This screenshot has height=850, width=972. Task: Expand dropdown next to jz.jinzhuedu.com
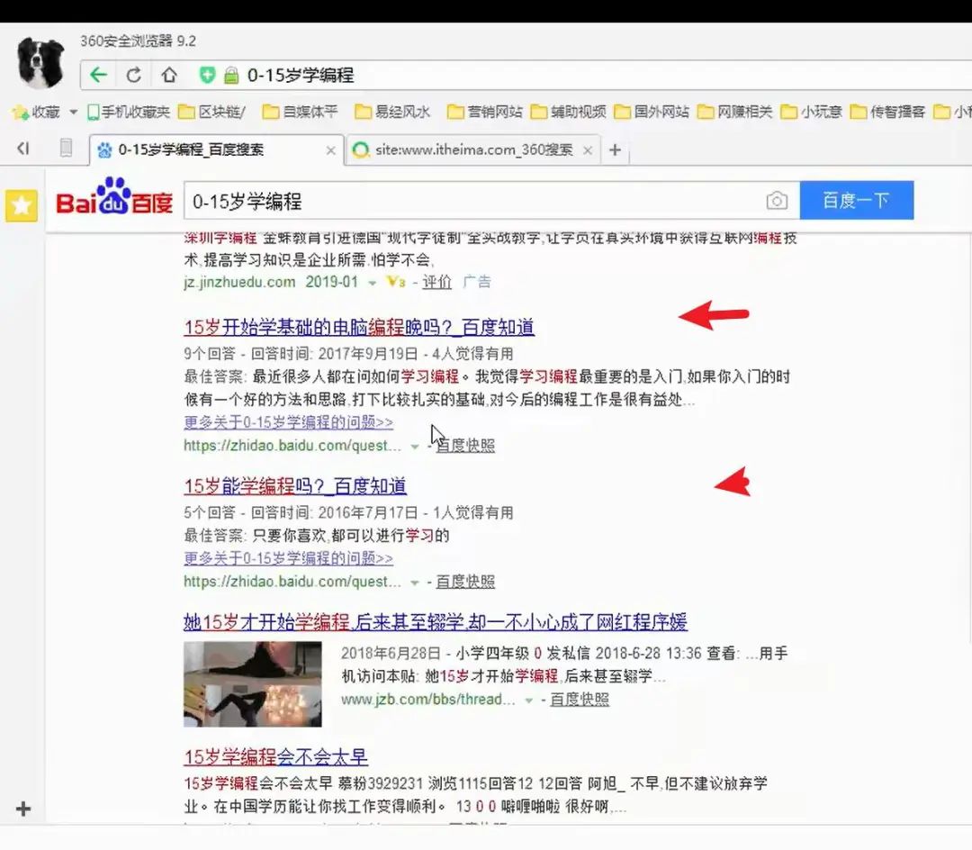tap(372, 283)
